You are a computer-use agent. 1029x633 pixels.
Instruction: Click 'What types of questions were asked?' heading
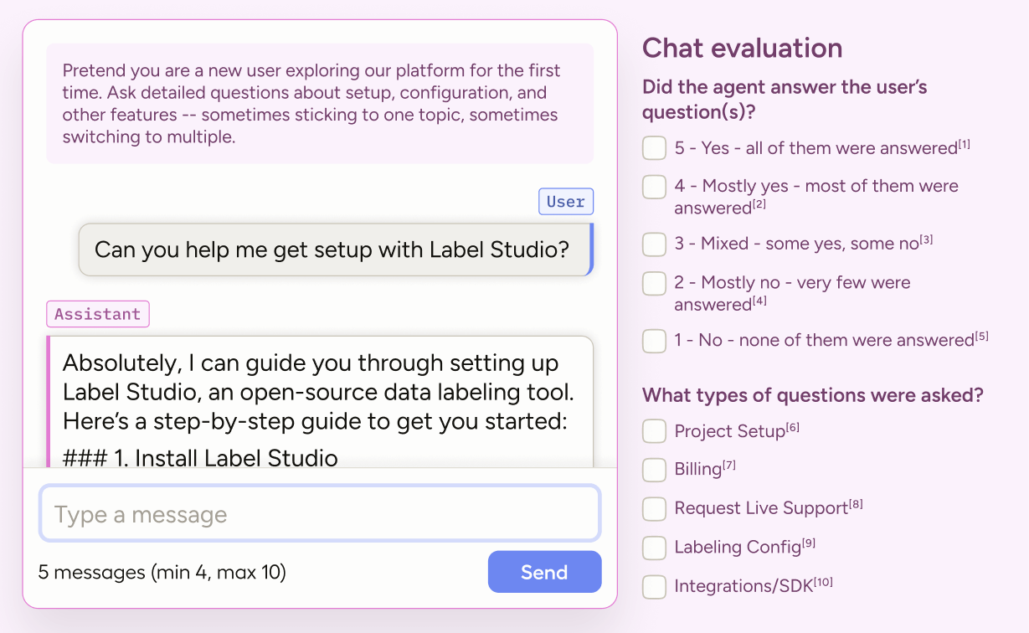coord(812,395)
